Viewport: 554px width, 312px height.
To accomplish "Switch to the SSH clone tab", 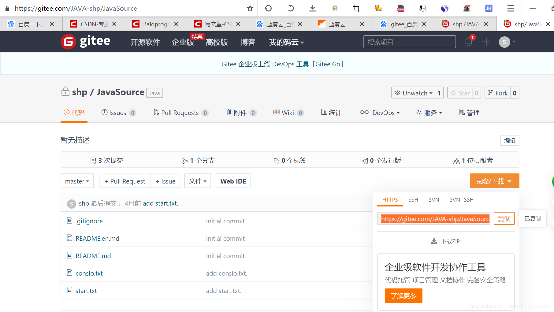I will click(x=413, y=199).
